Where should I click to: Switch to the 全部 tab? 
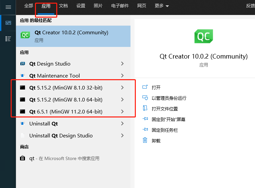(x=29, y=6)
